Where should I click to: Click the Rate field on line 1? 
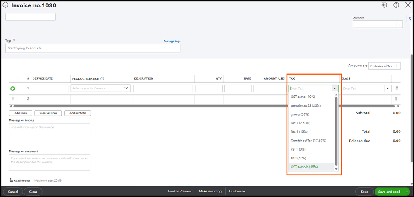click(238, 88)
